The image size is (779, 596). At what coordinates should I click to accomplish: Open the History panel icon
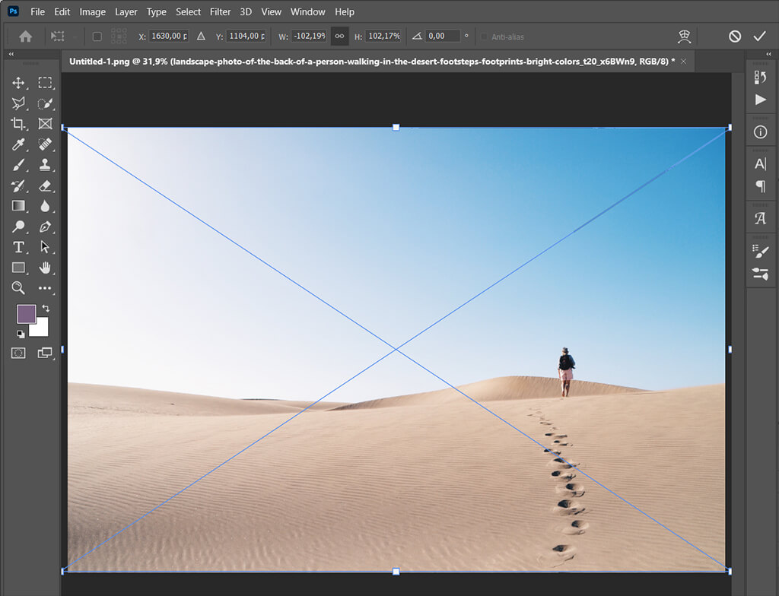pyautogui.click(x=760, y=77)
